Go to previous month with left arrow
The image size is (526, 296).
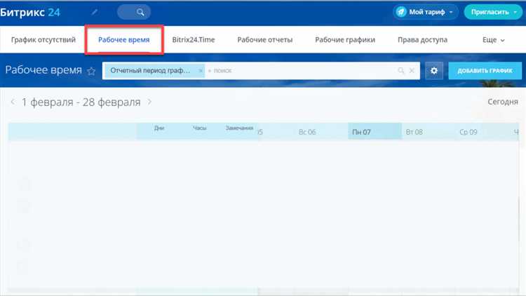(13, 102)
